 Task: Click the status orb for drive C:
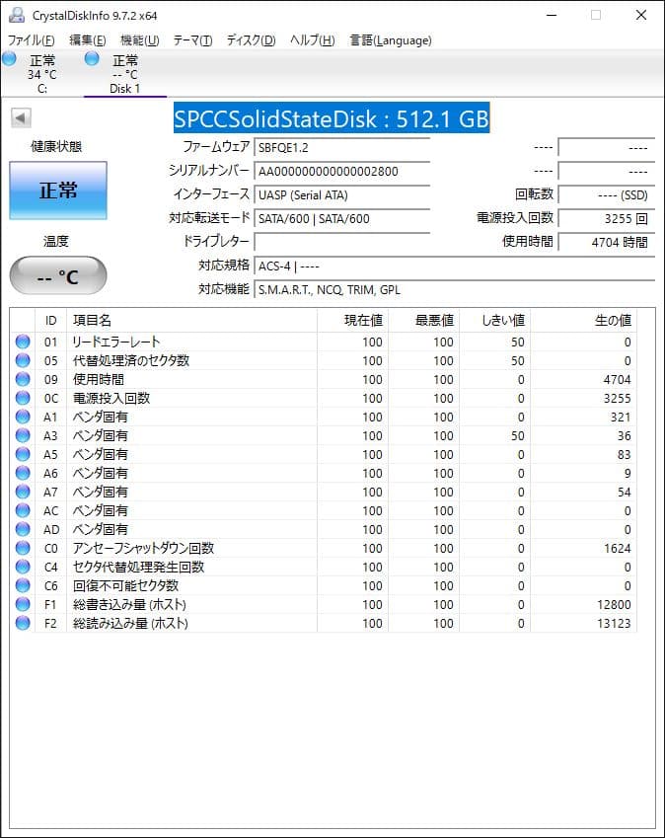(x=9, y=59)
